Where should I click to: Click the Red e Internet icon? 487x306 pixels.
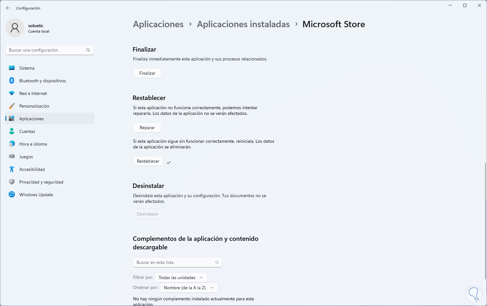pos(12,93)
